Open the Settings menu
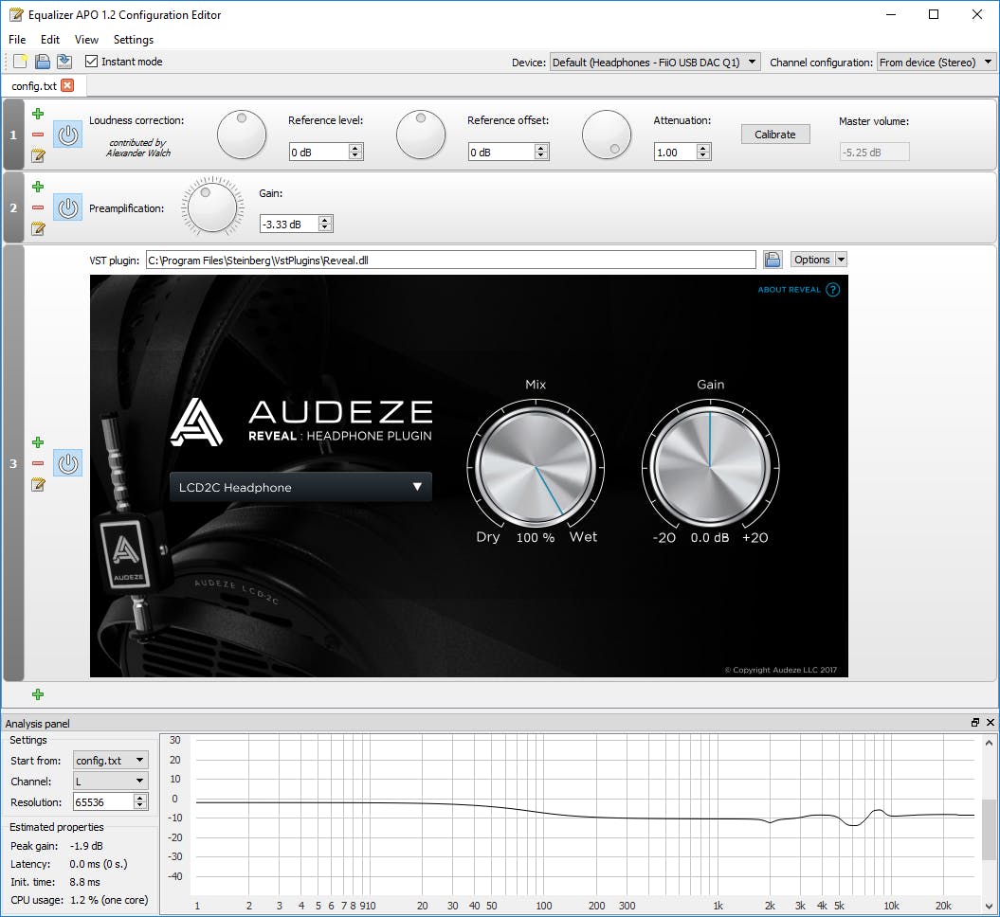The width and height of the screenshot is (1000, 917). (x=133, y=40)
